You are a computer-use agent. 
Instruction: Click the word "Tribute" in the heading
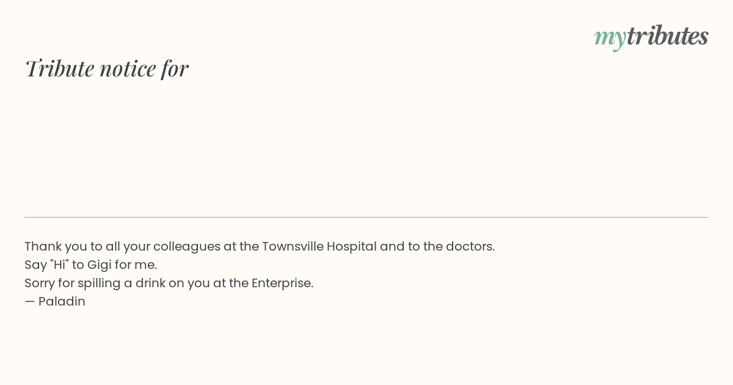click(60, 68)
